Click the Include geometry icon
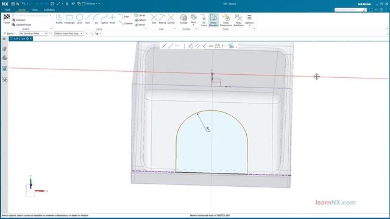Viewport: 390px width, 219px height. point(183,18)
